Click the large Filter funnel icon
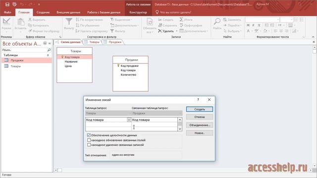This screenshot has height=178, width=317. click(x=69, y=22)
